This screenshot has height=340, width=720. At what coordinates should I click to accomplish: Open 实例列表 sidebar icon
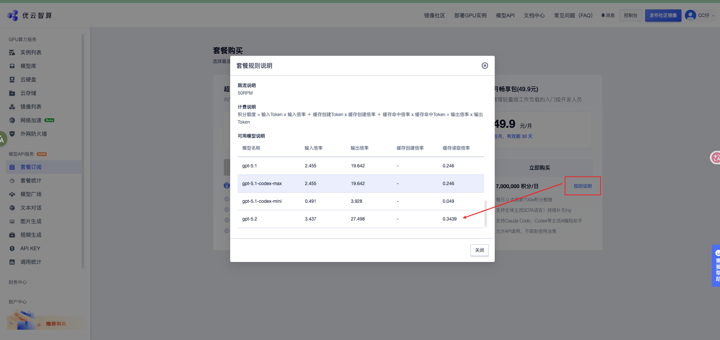click(12, 52)
